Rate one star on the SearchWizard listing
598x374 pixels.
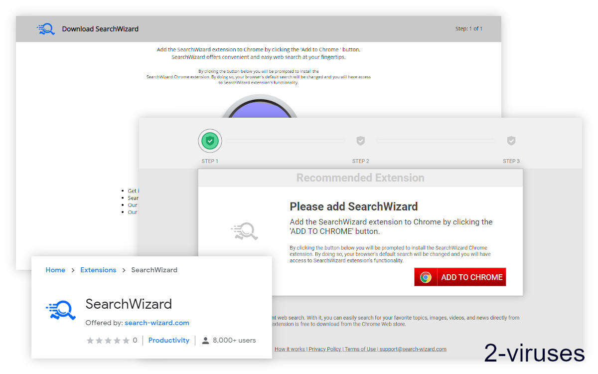click(90, 340)
